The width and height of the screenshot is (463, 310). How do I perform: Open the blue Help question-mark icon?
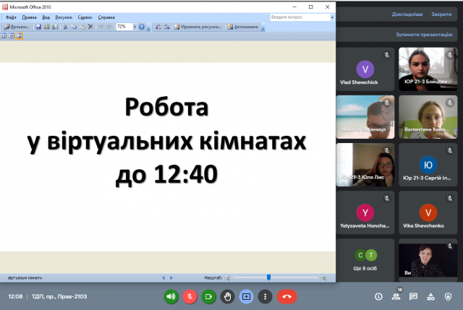(x=142, y=27)
